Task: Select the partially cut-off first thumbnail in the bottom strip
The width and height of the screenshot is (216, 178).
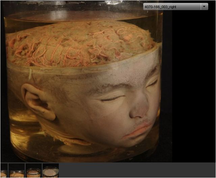Action: (x=4, y=170)
